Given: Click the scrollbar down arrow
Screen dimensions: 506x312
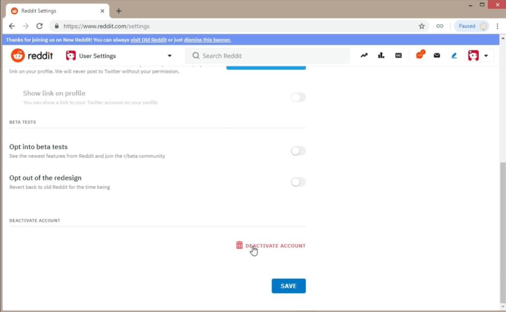Looking at the screenshot, I should (x=503, y=307).
